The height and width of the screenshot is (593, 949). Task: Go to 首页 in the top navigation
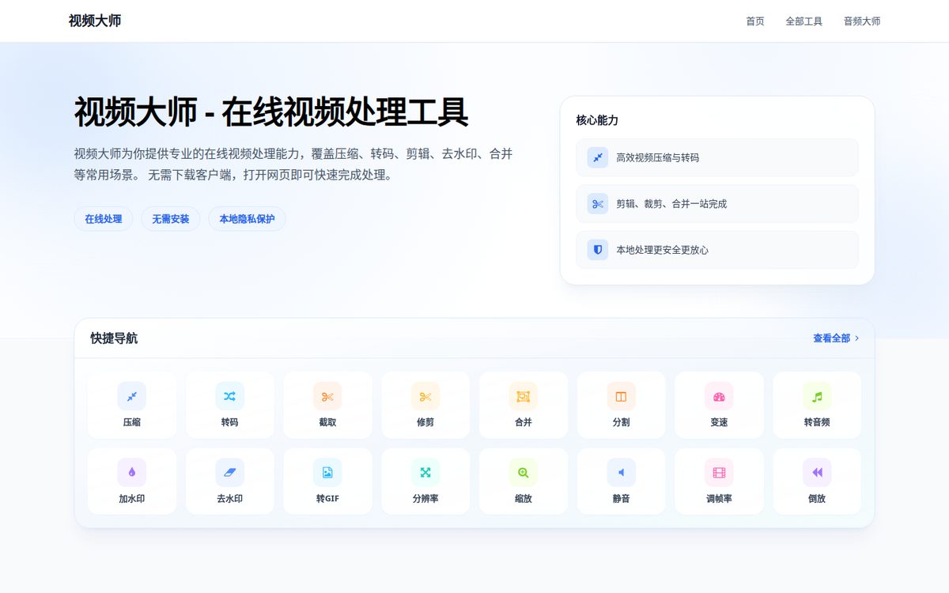755,21
